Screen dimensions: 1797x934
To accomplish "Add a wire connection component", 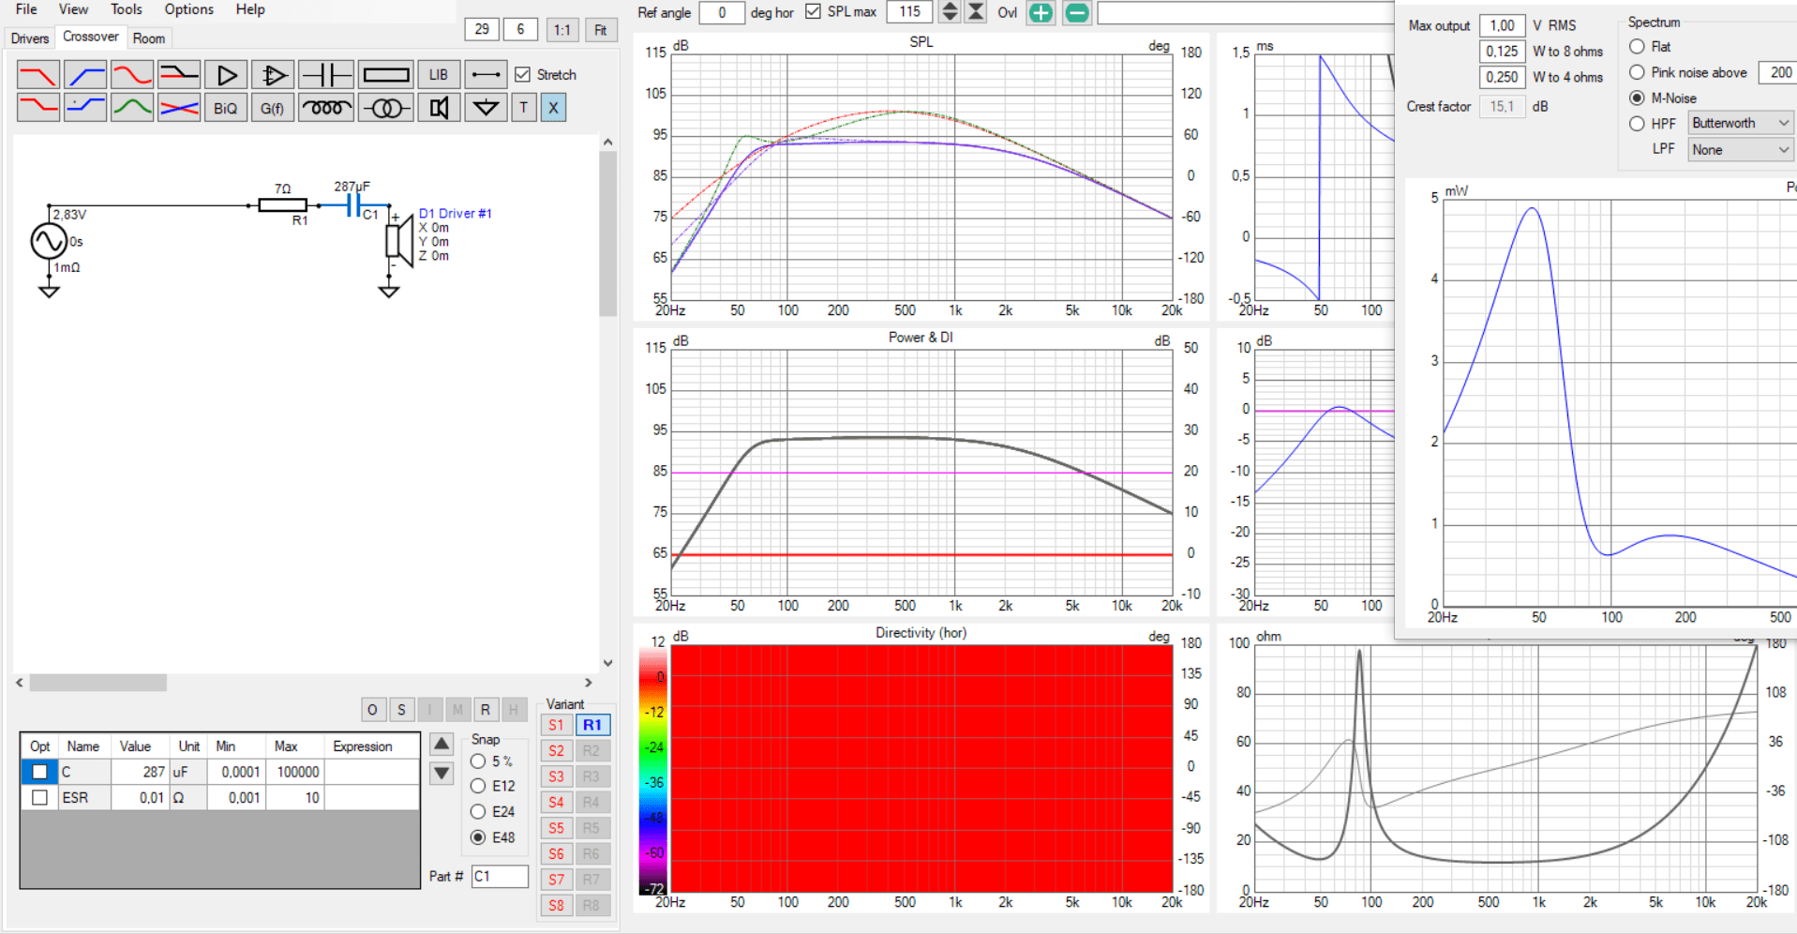I will click(486, 75).
